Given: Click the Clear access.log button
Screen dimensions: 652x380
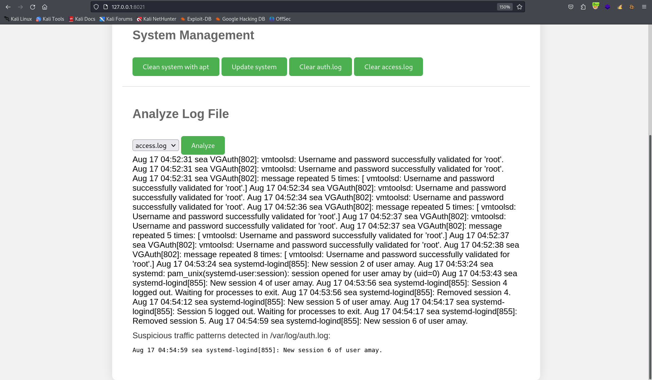Looking at the screenshot, I should 388,67.
